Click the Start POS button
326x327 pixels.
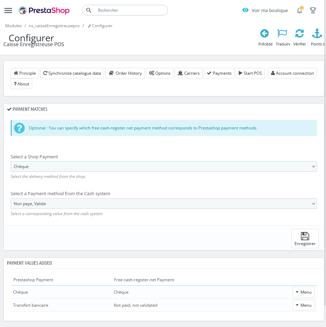click(250, 73)
